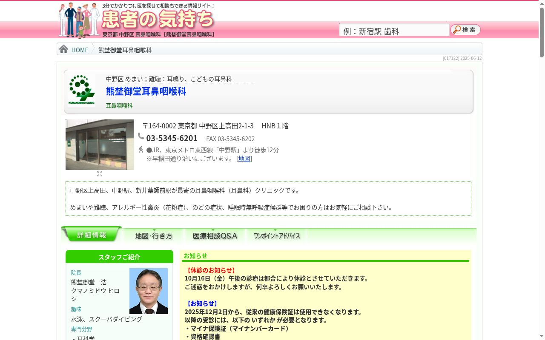Screen dimensions: 545x340
Task: Switch to the 地図・行き方 tab
Action: click(154, 236)
